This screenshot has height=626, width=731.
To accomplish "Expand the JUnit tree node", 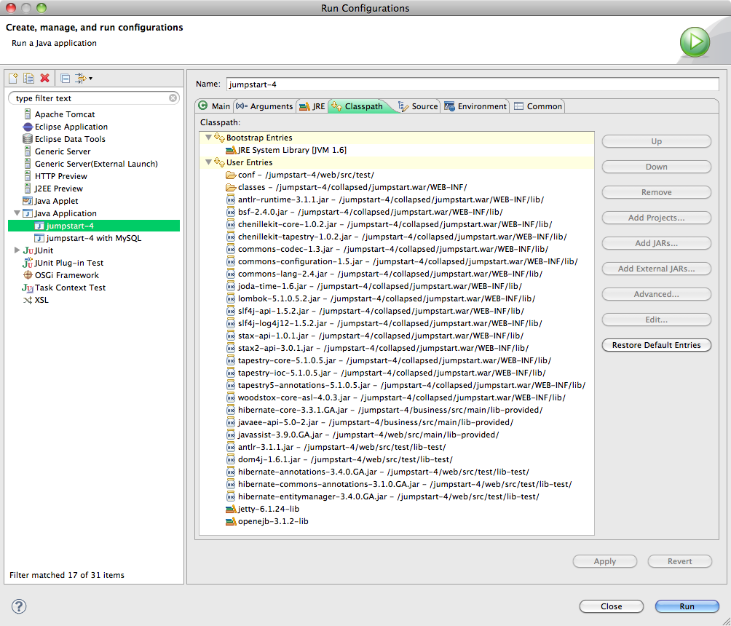I will pyautogui.click(x=17, y=250).
